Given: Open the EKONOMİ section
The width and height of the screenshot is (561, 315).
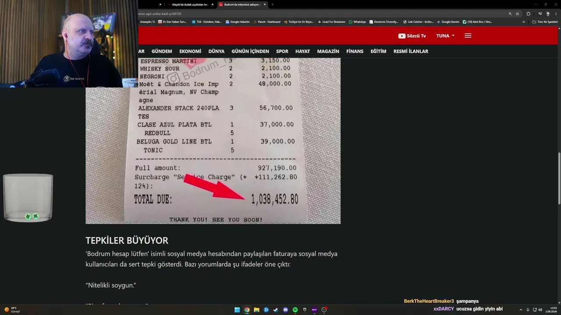Looking at the screenshot, I should pyautogui.click(x=190, y=51).
